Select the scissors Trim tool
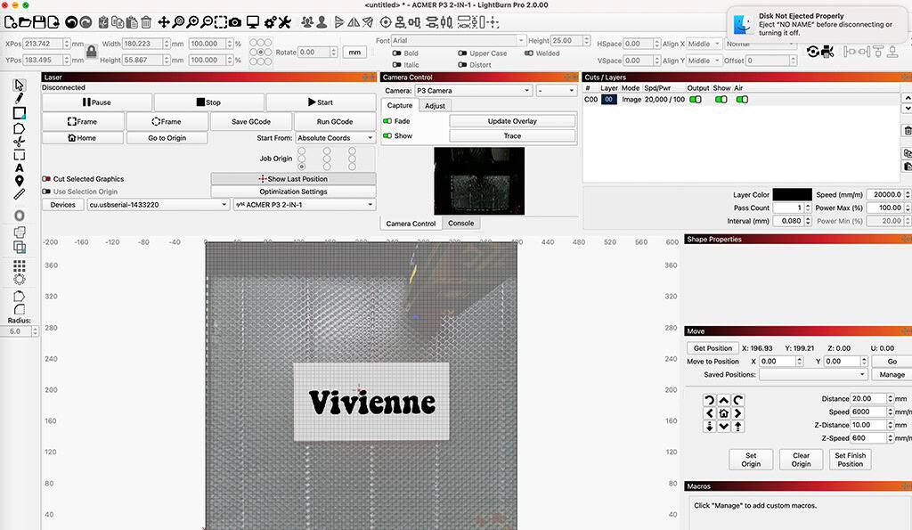 click(20, 141)
